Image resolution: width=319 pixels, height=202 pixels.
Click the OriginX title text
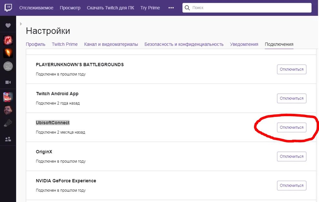tap(44, 152)
